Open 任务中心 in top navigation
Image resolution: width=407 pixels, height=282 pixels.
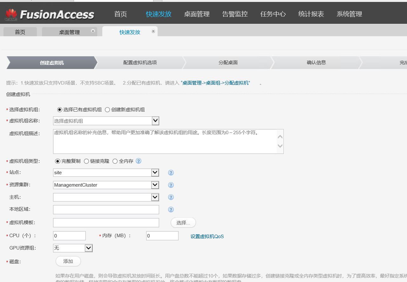[273, 14]
